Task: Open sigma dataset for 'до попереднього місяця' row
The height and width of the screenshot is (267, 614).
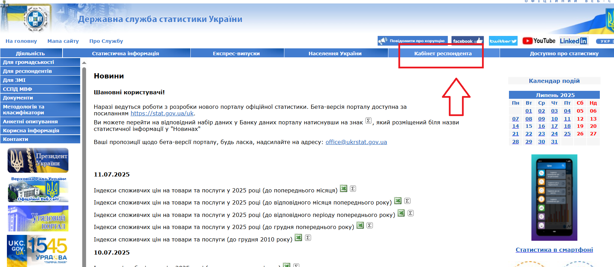Action: coord(353,189)
